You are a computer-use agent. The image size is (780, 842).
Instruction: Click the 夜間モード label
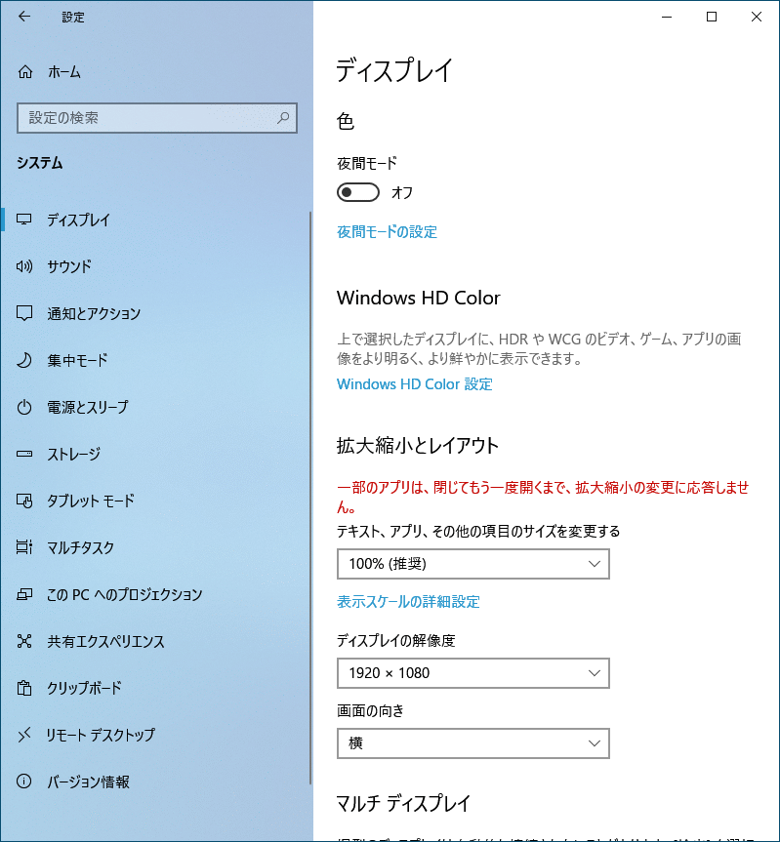(x=367, y=163)
